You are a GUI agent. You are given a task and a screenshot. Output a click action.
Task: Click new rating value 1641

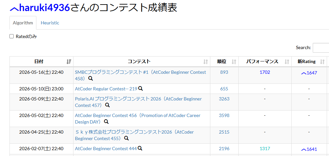311,149
